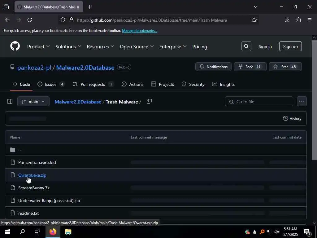Screen dimensions: 317x238
Task: Open Firefox View button in tab strip
Action: [x=6, y=7]
